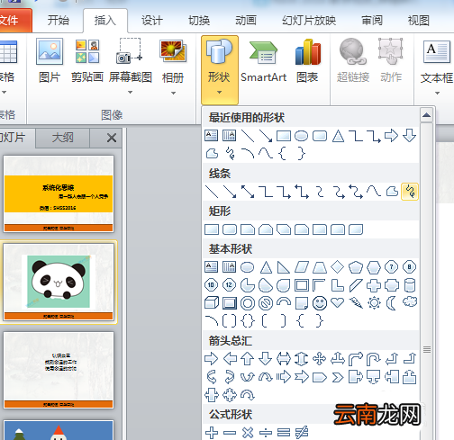Select the Chevron block arrow shape

point(338,377)
